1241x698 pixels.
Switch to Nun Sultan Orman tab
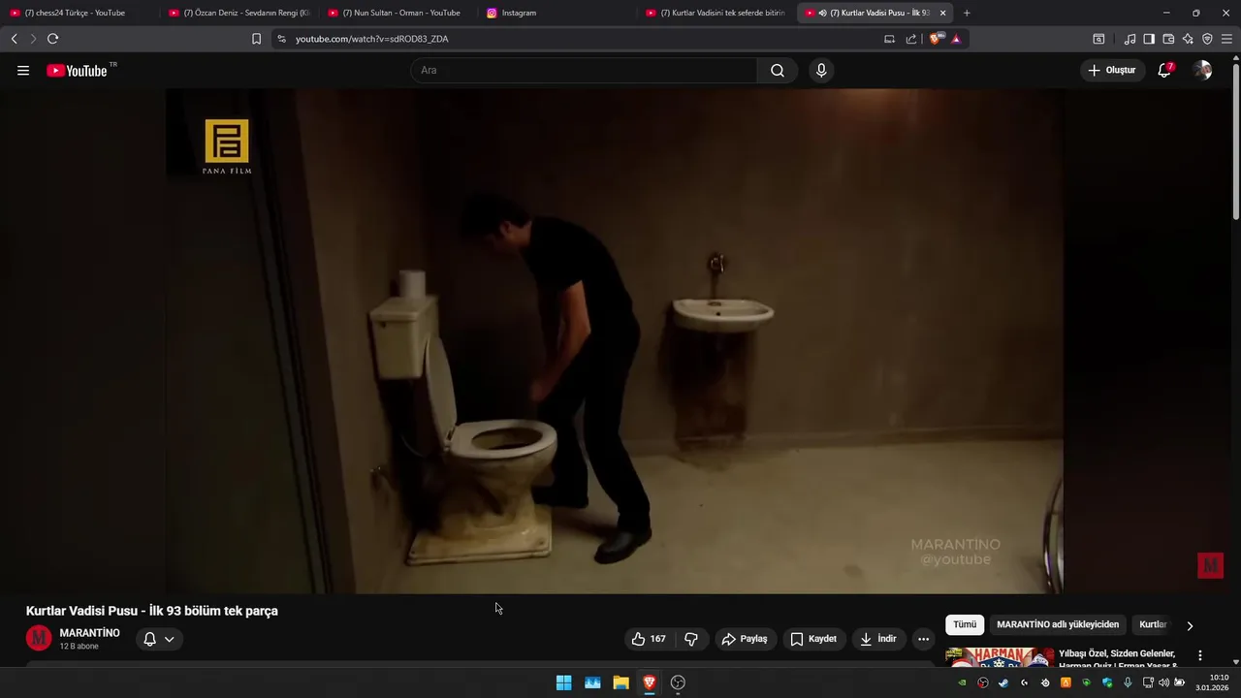pos(398,13)
